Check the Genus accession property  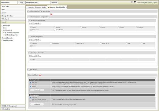(31, 27)
